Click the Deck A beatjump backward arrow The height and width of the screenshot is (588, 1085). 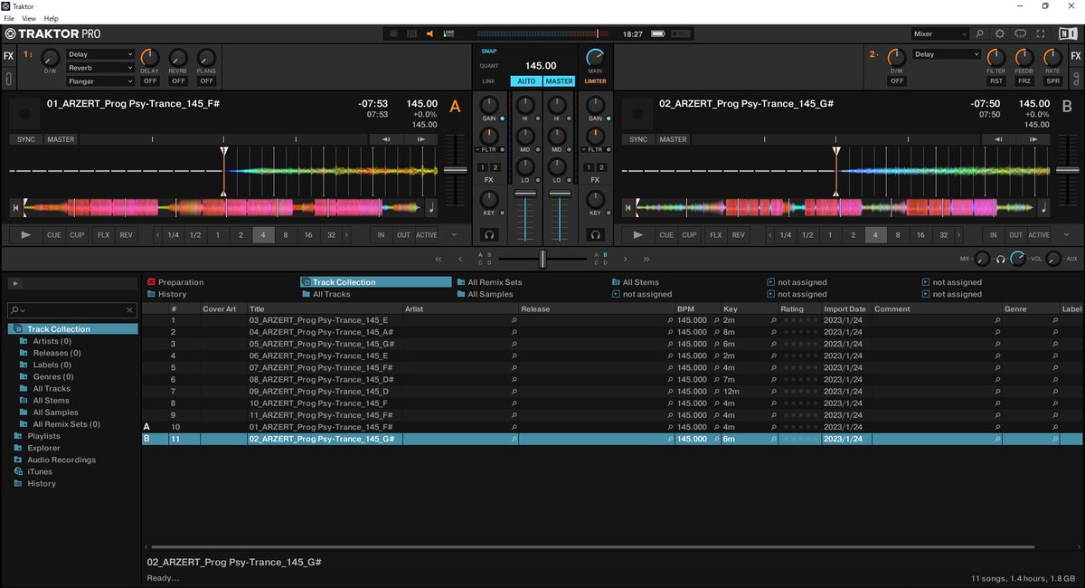coord(386,139)
